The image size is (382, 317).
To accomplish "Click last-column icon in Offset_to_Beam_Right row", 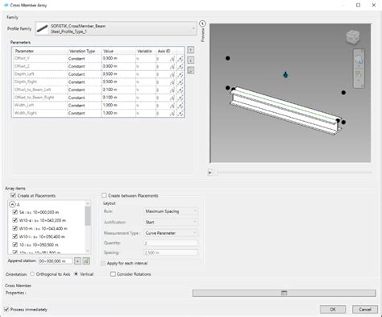I will pyautogui.click(x=181, y=98).
